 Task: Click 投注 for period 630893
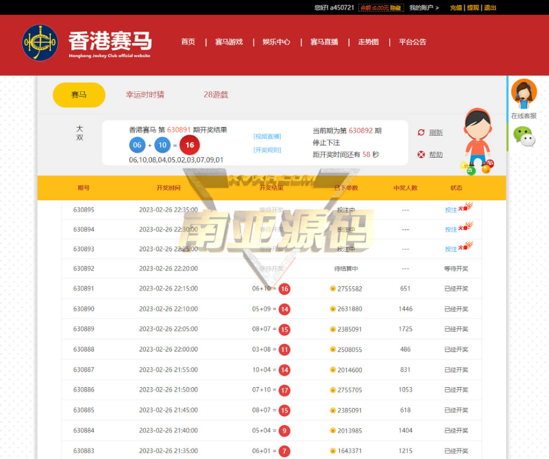click(451, 249)
